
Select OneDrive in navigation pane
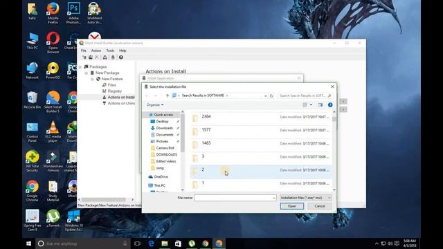tap(159, 177)
